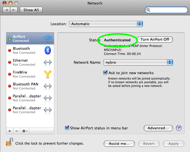This screenshot has height=152, width=190.
Task: Click Show All button
Action: click(x=31, y=10)
